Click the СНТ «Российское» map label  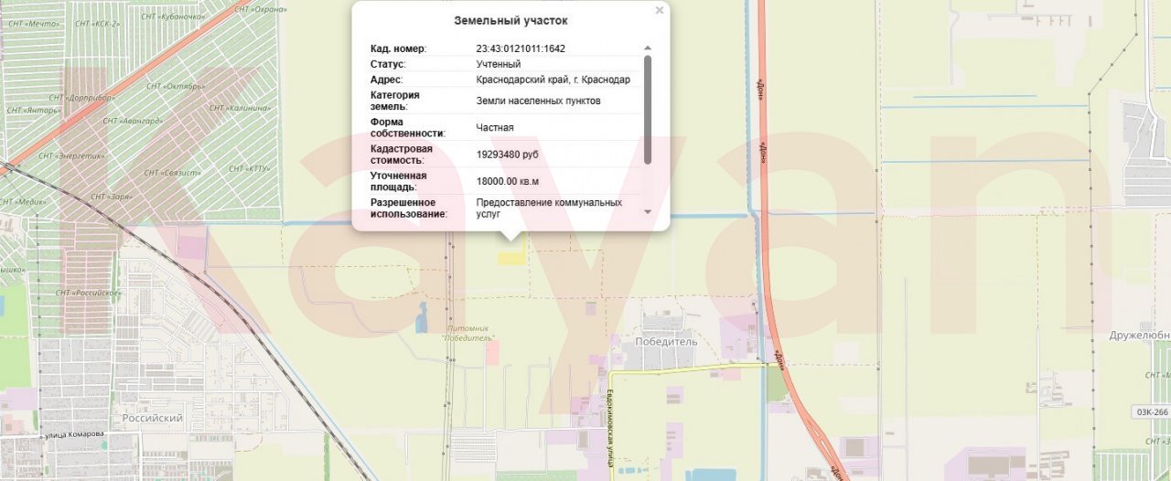tap(89, 294)
